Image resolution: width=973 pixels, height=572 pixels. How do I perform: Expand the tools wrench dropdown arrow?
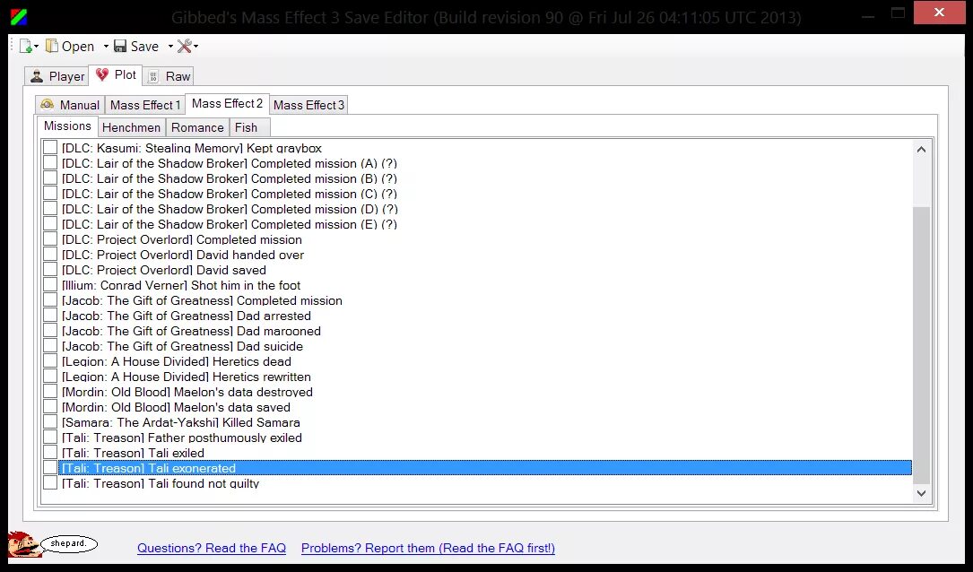[x=196, y=47]
